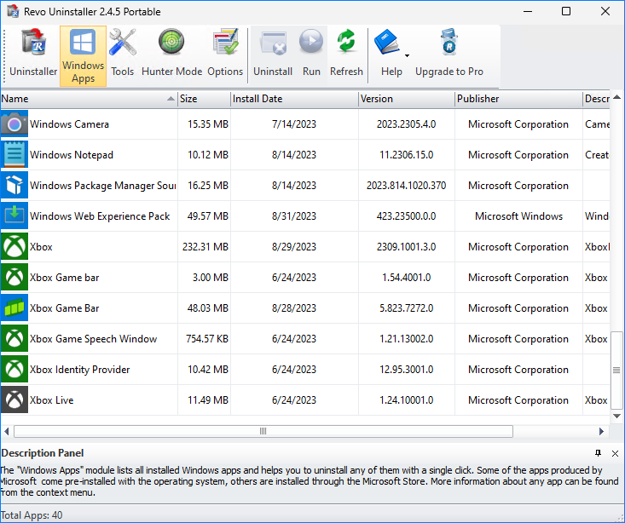625x523 pixels.
Task: Click the vertical scrollbar down arrow
Action: click(x=616, y=417)
